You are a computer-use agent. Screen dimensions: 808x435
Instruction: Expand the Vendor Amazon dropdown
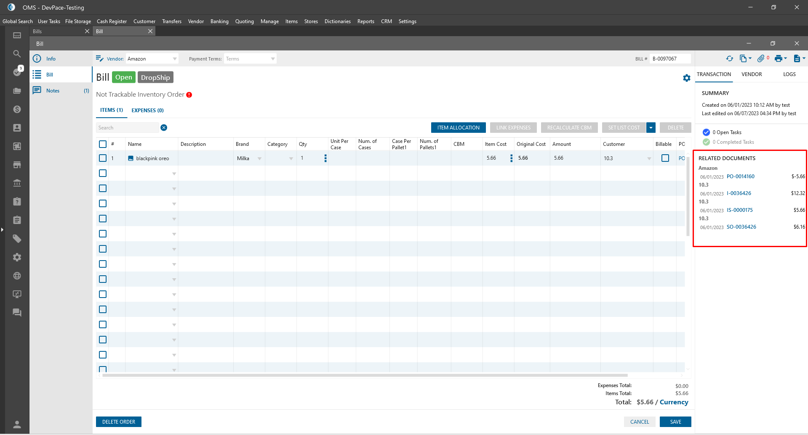pyautogui.click(x=175, y=59)
